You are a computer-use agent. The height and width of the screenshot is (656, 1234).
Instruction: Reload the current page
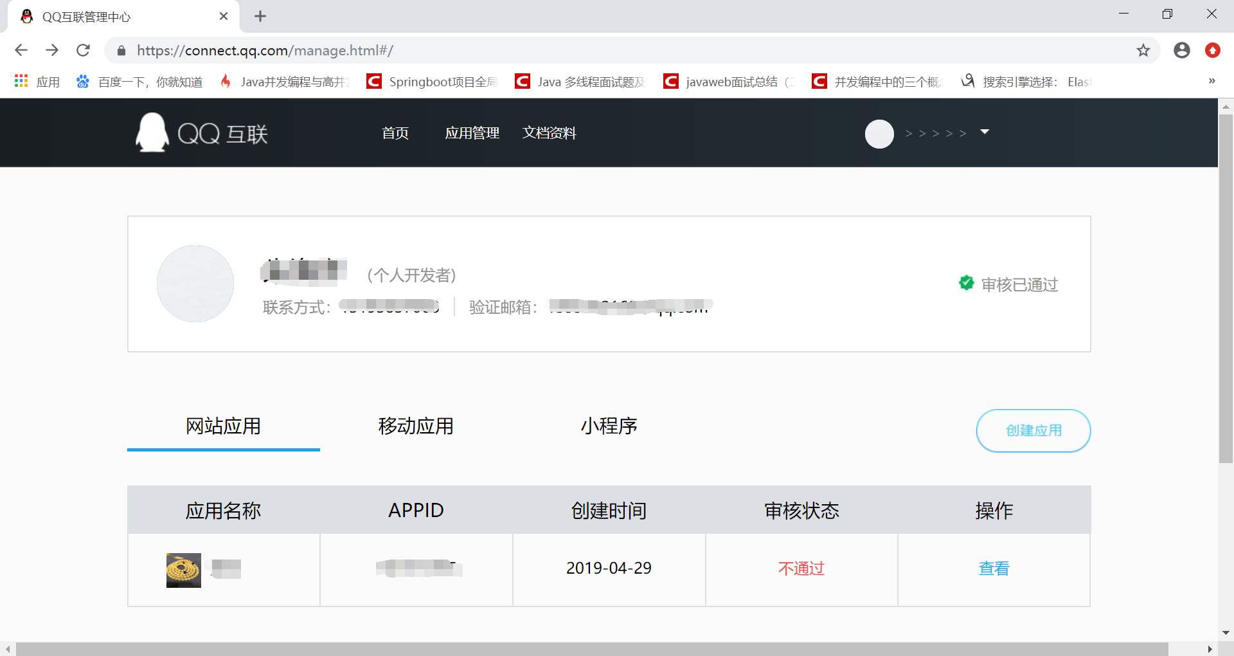click(x=83, y=50)
